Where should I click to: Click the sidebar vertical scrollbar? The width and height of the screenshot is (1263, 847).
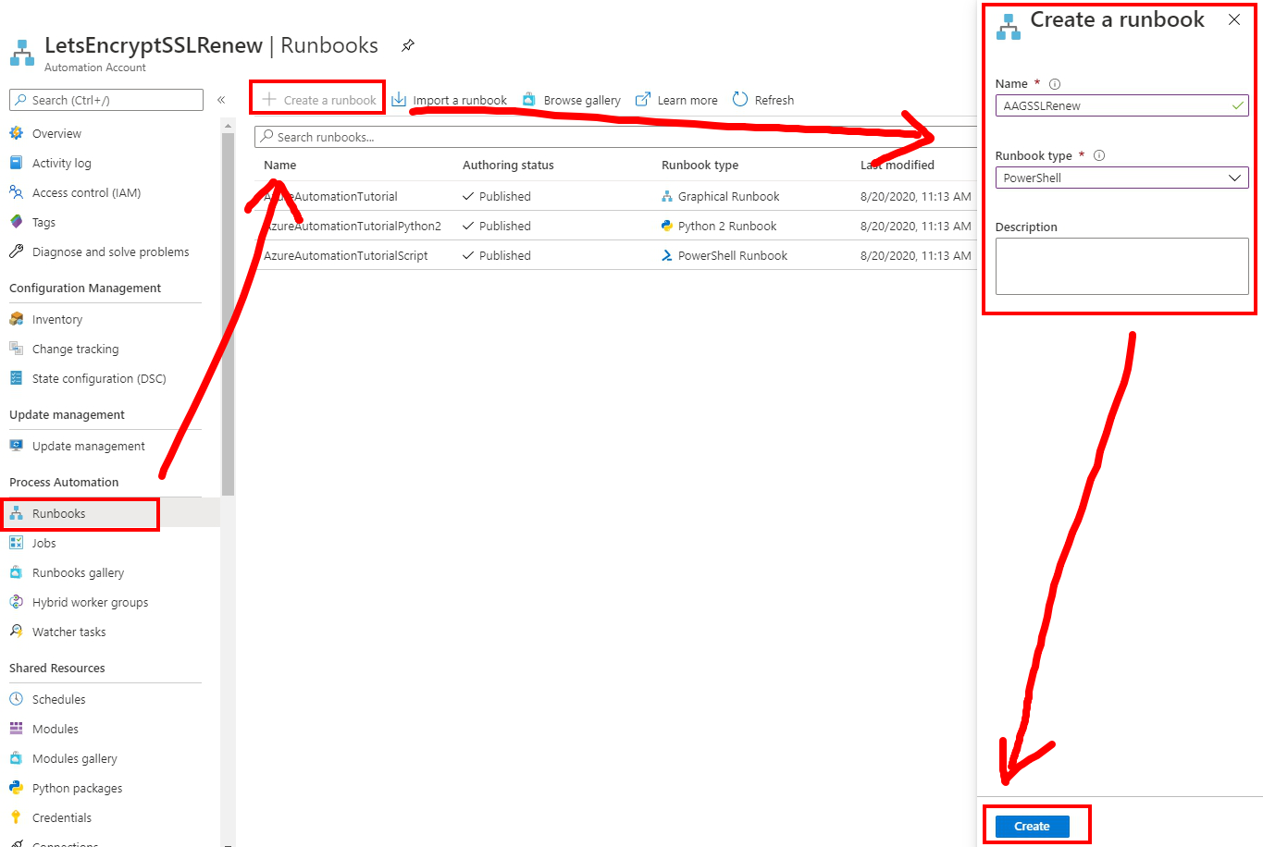point(228,314)
